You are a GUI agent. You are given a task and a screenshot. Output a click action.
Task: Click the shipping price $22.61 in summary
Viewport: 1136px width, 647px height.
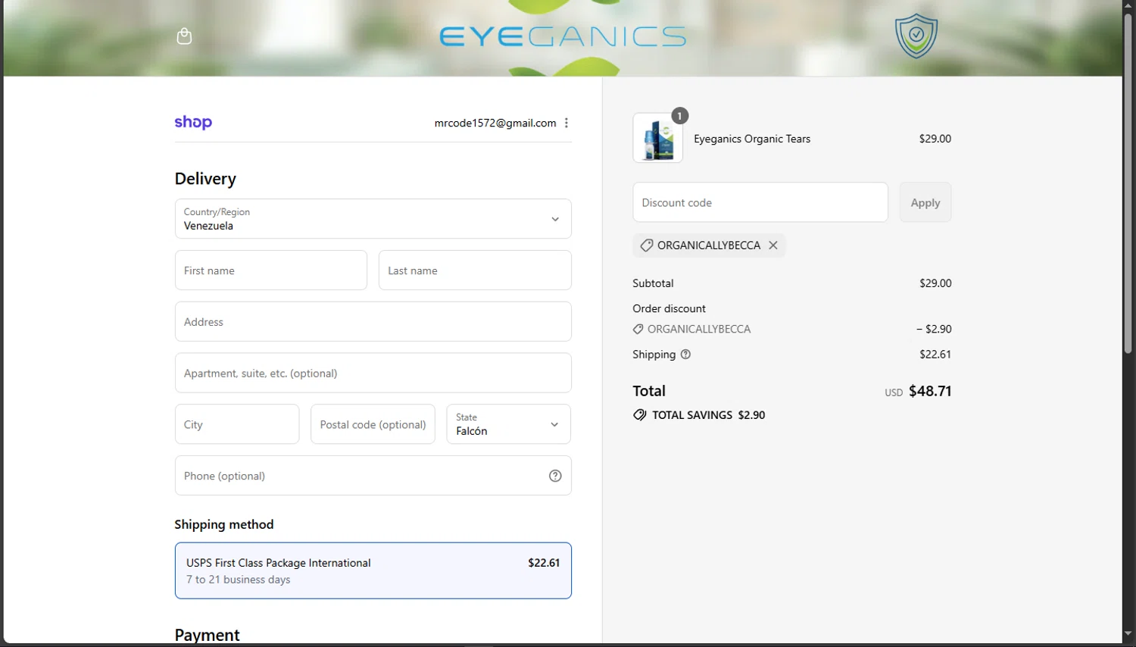coord(935,354)
